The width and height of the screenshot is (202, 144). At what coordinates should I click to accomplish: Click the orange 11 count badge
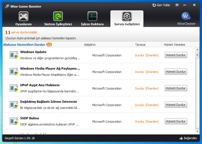49,45
